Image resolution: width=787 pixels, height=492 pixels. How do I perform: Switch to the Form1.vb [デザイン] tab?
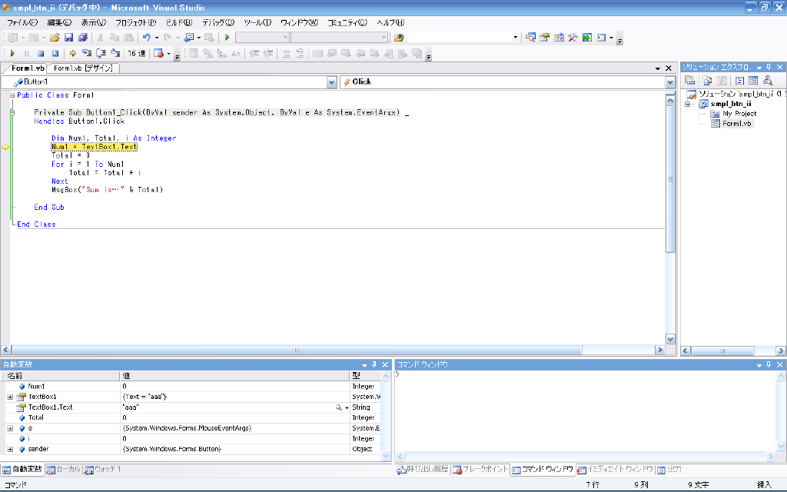pos(83,68)
